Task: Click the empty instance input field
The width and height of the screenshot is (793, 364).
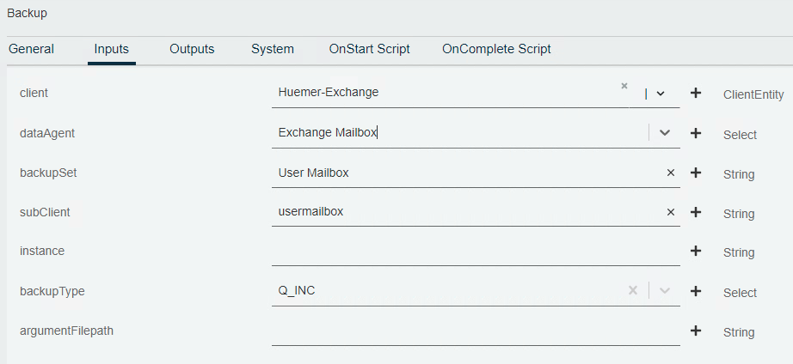Action: click(476, 252)
